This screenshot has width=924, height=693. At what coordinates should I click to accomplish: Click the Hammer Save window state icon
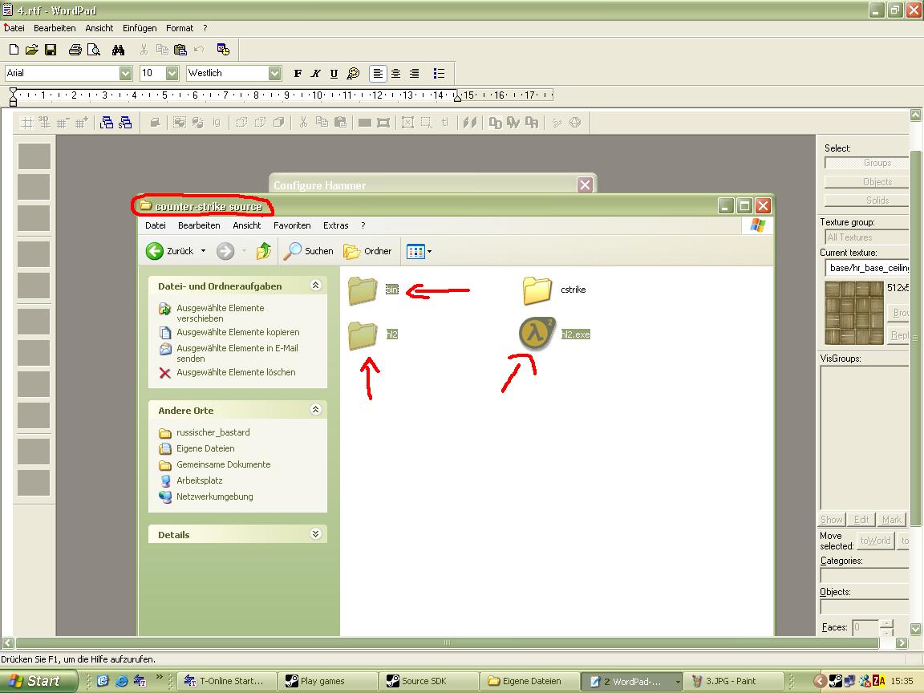125,123
